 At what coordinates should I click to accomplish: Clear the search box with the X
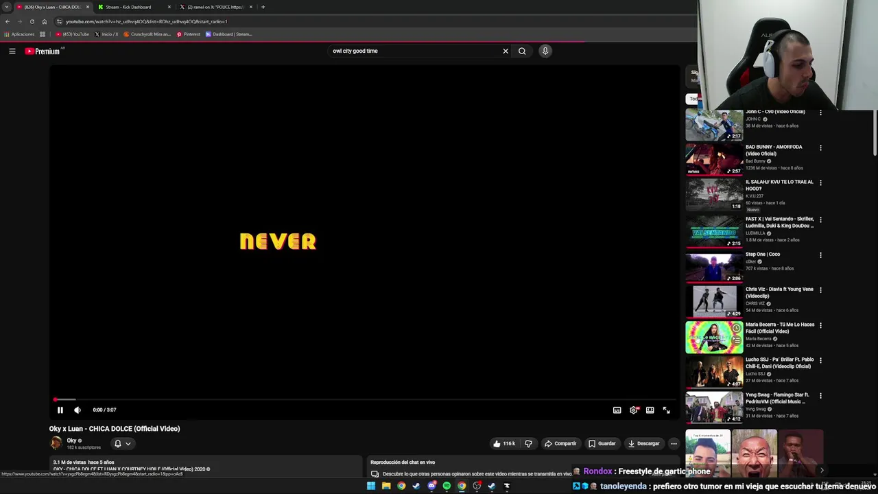pos(506,51)
